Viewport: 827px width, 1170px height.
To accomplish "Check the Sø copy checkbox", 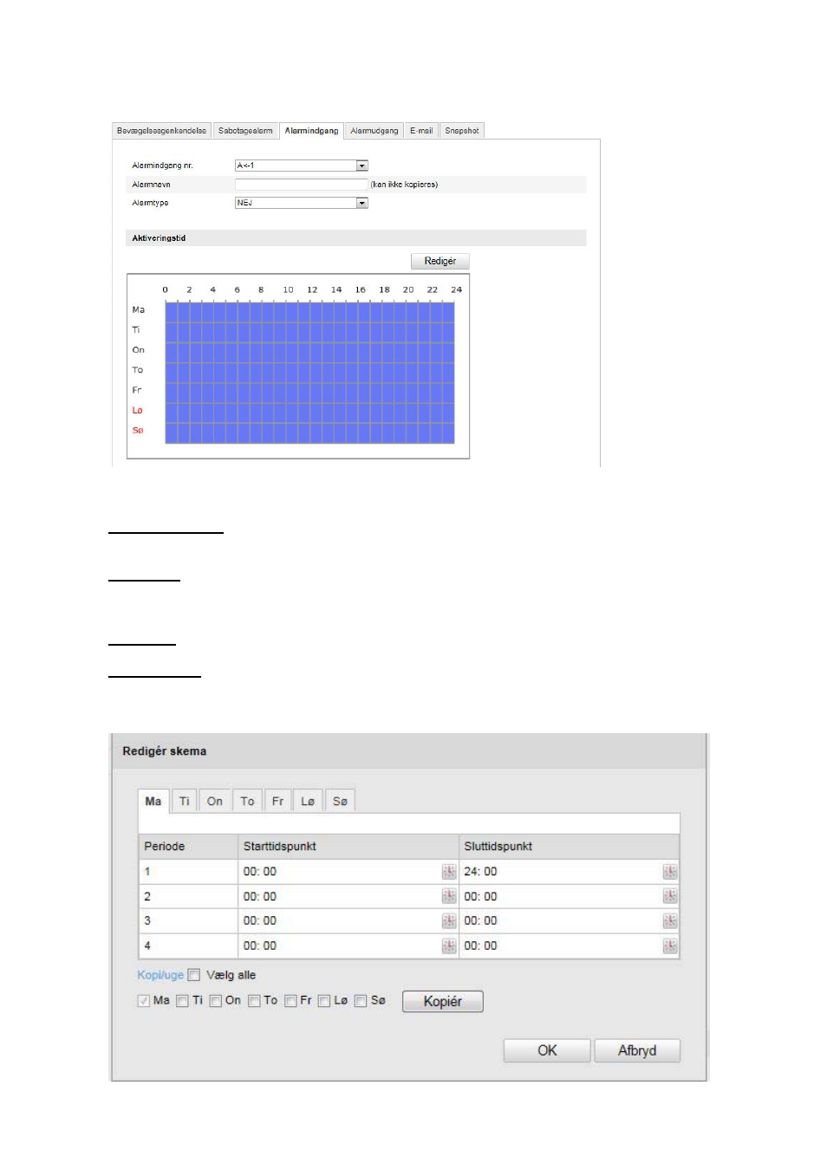I will tap(361, 1001).
